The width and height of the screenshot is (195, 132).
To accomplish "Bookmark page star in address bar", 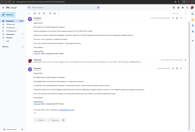I will tap(179, 2).
